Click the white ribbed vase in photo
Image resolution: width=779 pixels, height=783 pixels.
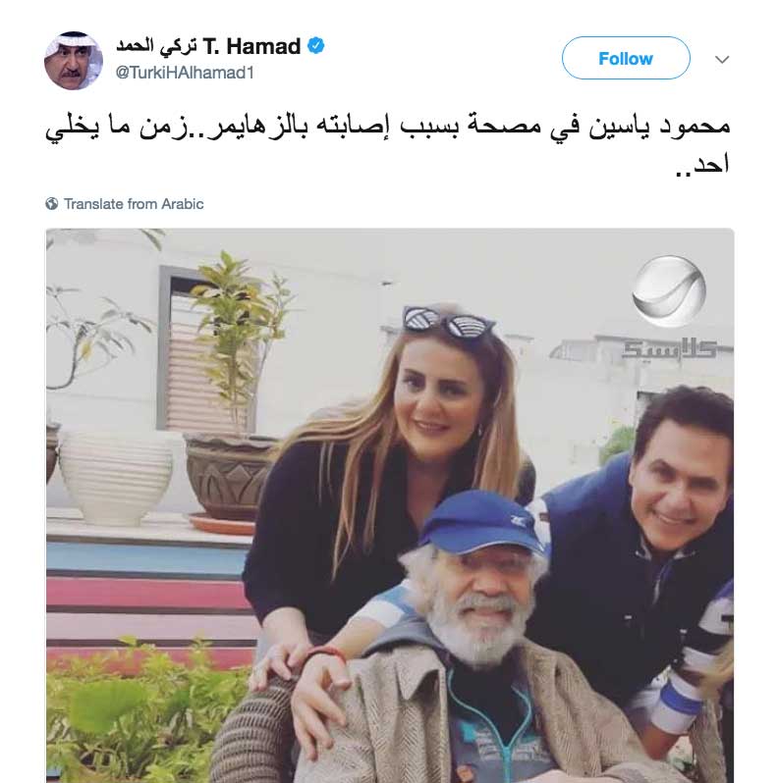pyautogui.click(x=117, y=478)
